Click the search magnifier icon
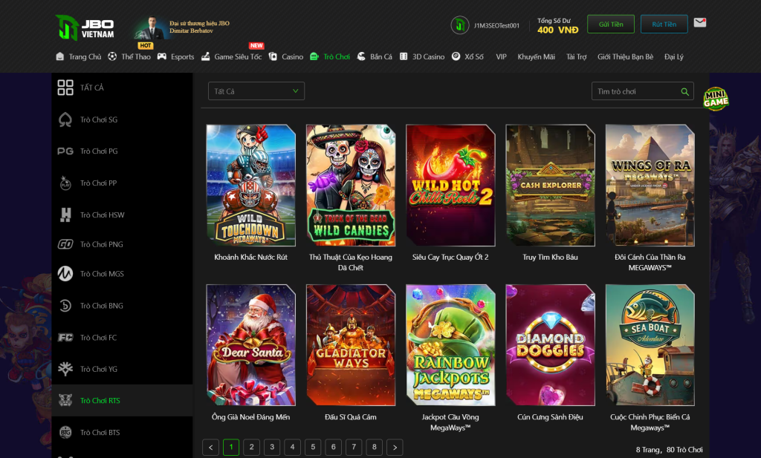The width and height of the screenshot is (761, 458). 684,91
